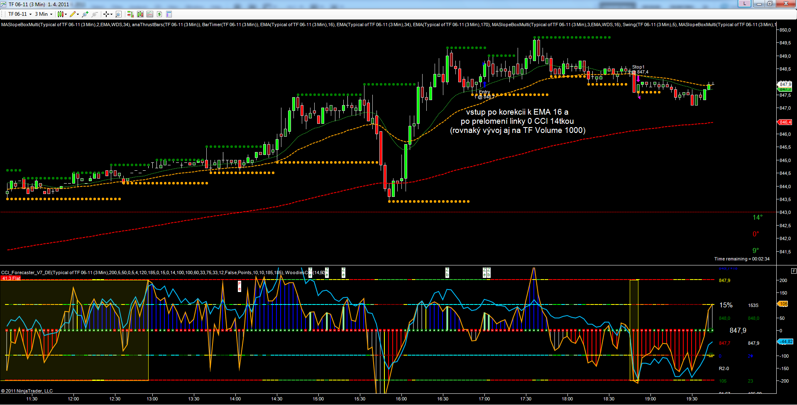Image resolution: width=797 pixels, height=405 pixels.
Task: Select the crosshair cursor tool
Action: [107, 14]
